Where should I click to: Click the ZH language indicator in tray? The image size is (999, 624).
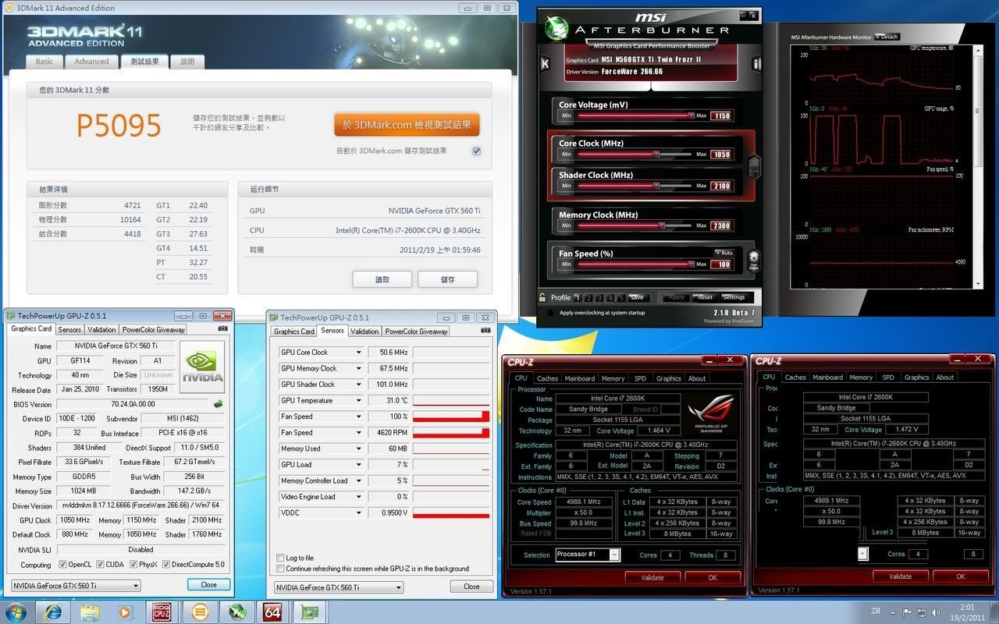point(876,612)
